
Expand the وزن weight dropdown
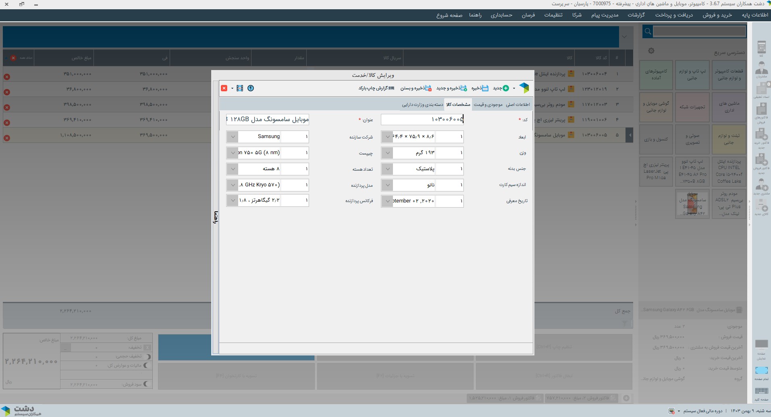[x=387, y=153]
